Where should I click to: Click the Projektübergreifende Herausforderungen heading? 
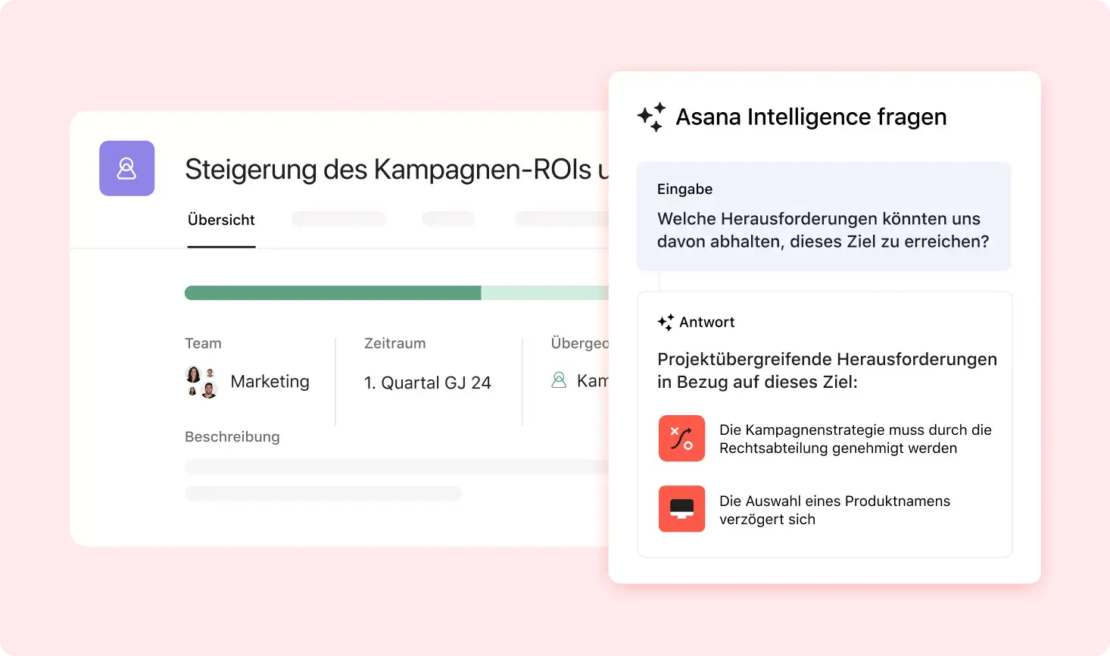click(x=827, y=370)
